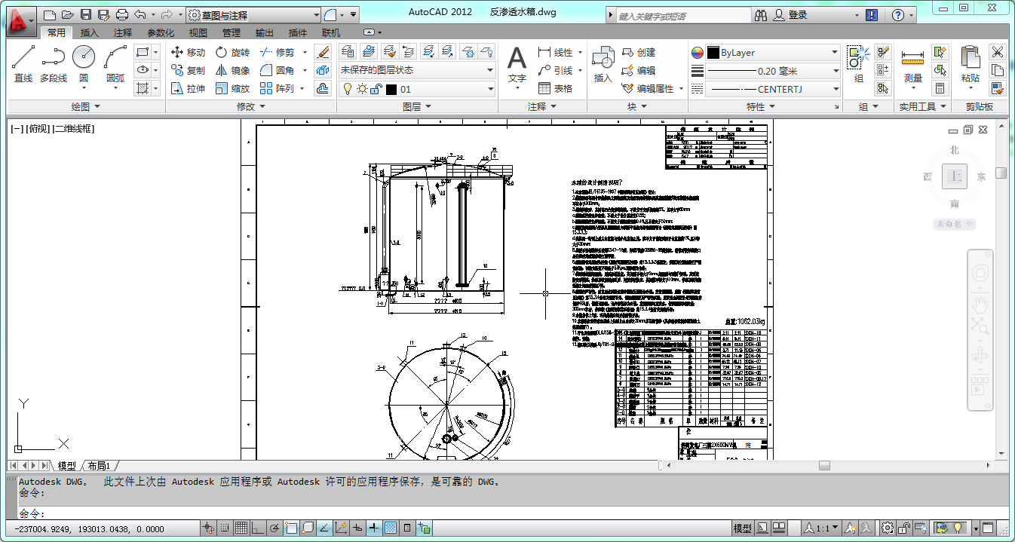The image size is (1015, 542).
Task: Toggle object snap in status bar
Action: coord(291,528)
